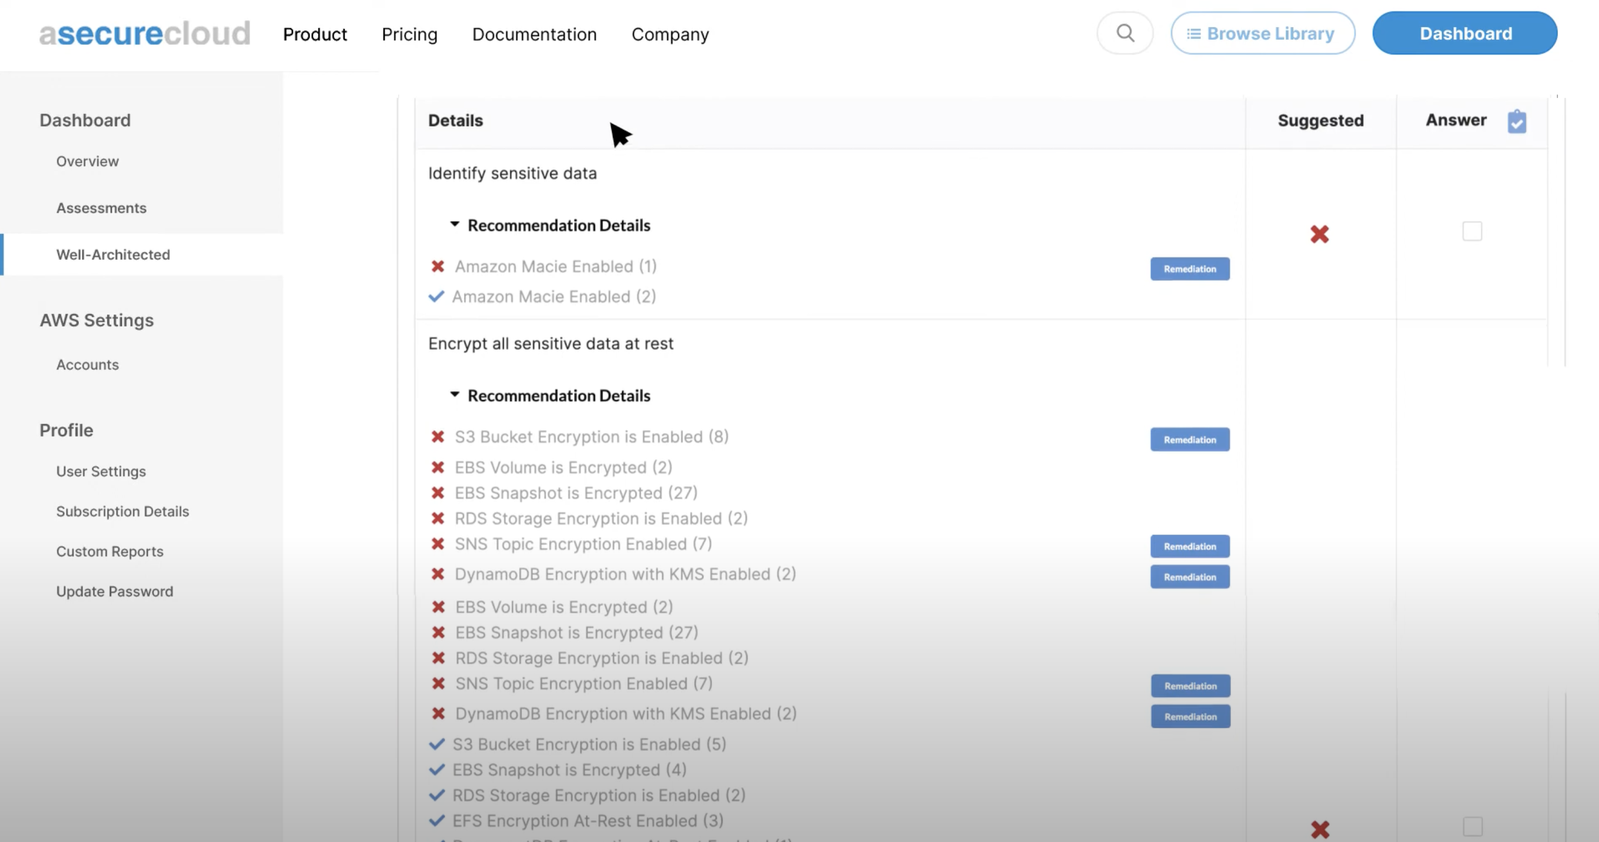Click Remediation for first DynamoDB Encryption with KMS Enabled (2)
This screenshot has height=842, width=1599.
[x=1190, y=577]
